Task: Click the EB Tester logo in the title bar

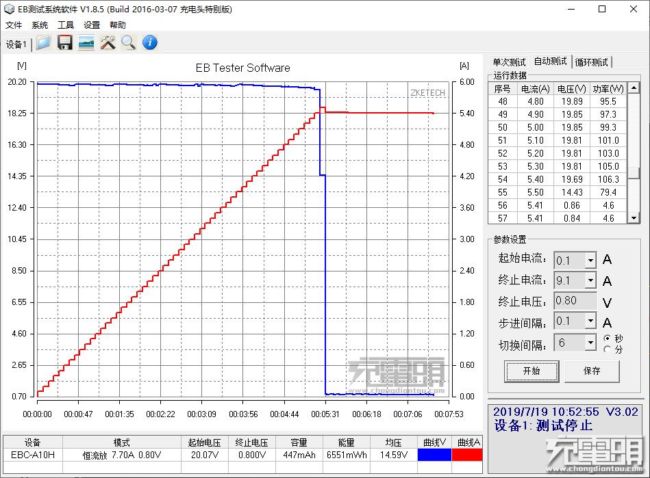Action: click(8, 9)
